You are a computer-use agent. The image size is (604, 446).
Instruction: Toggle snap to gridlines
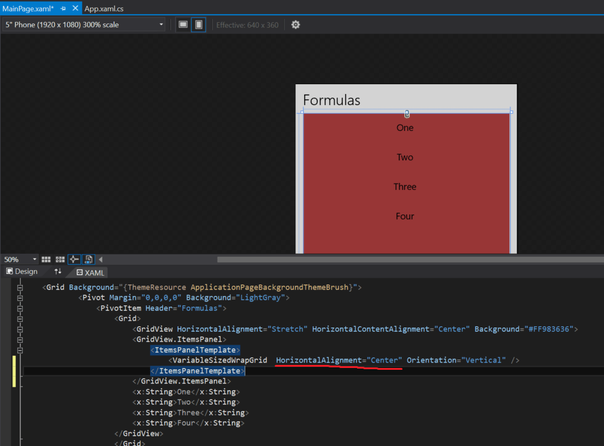pyautogui.click(x=60, y=259)
